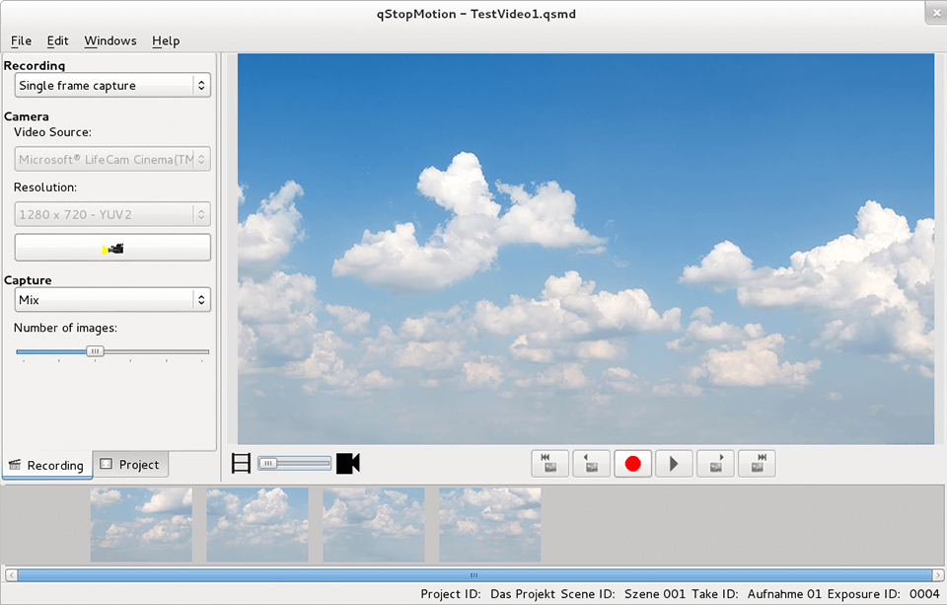Click the scrollbar right arrow
Image resolution: width=947 pixels, height=605 pixels.
938,574
